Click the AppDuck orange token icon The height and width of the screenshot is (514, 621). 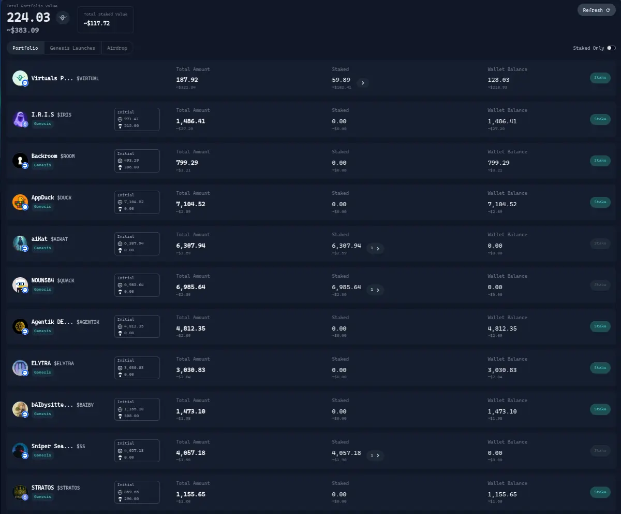coord(20,202)
